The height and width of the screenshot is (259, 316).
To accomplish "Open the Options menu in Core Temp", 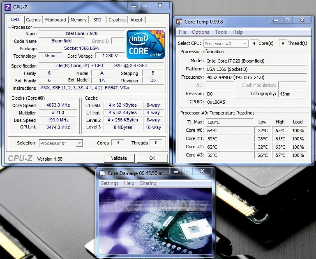I will click(x=201, y=32).
